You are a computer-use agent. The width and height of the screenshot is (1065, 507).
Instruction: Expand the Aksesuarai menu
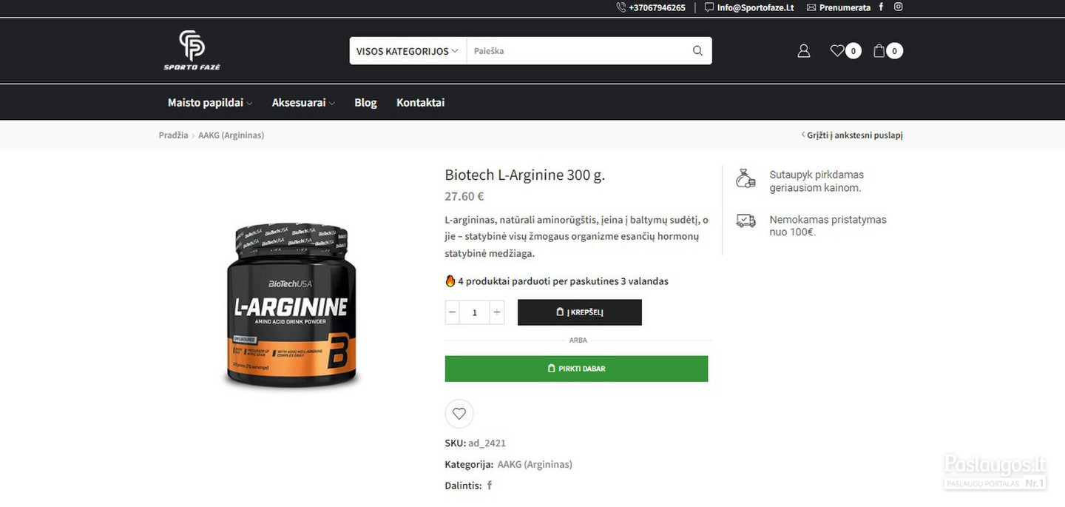(x=303, y=103)
